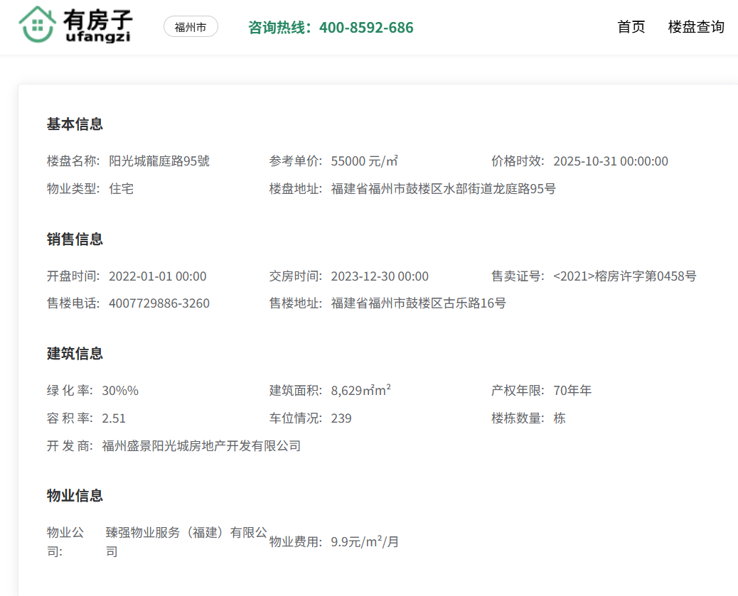Click property company 臻强物业服务（福建）有限公司
Screen dimensions: 738x596
(x=186, y=533)
